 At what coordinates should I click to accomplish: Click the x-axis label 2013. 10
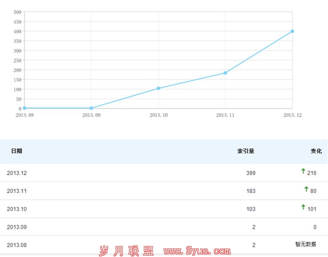point(158,115)
